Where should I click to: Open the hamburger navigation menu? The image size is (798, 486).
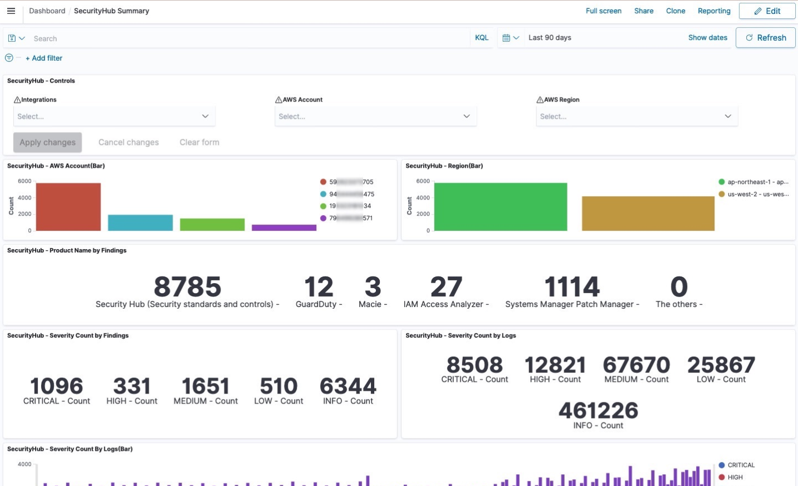(x=11, y=11)
